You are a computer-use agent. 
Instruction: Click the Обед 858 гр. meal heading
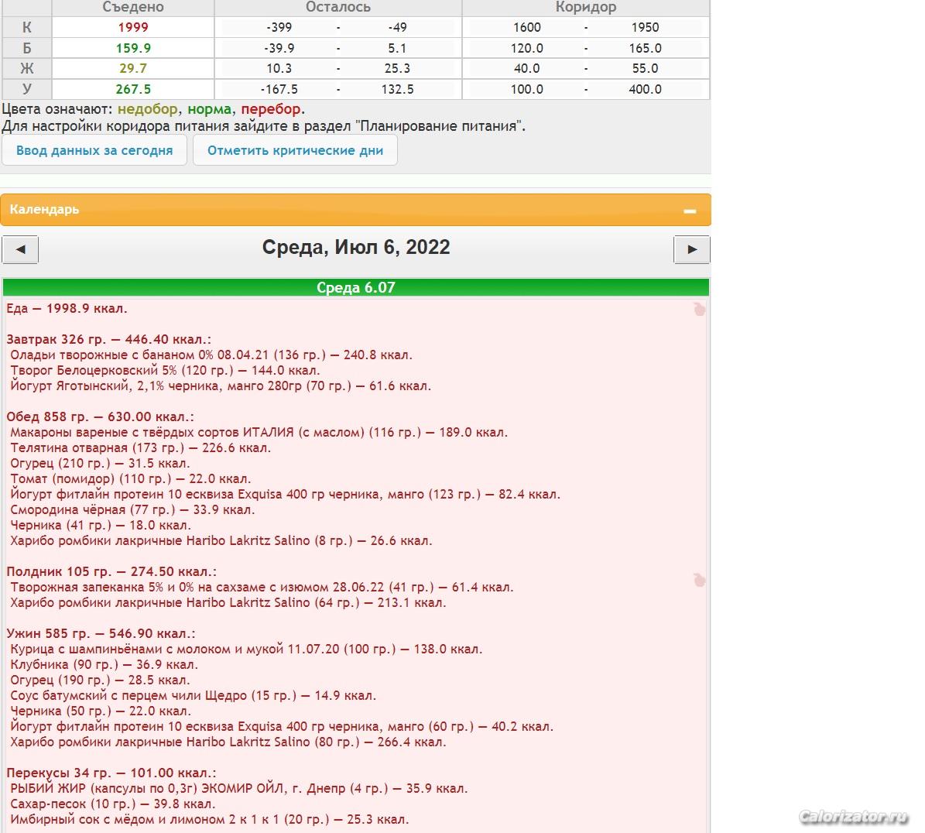click(100, 416)
